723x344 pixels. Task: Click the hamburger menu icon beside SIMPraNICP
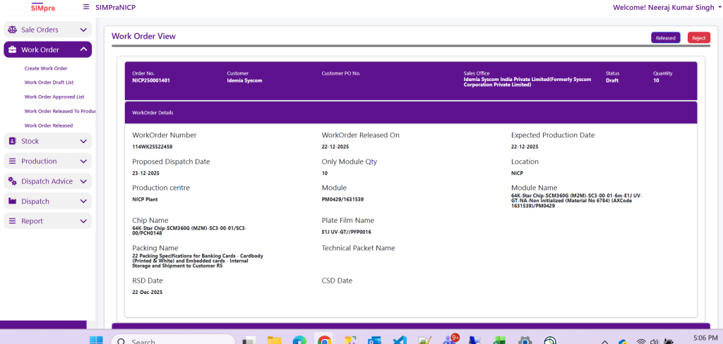pyautogui.click(x=86, y=7)
